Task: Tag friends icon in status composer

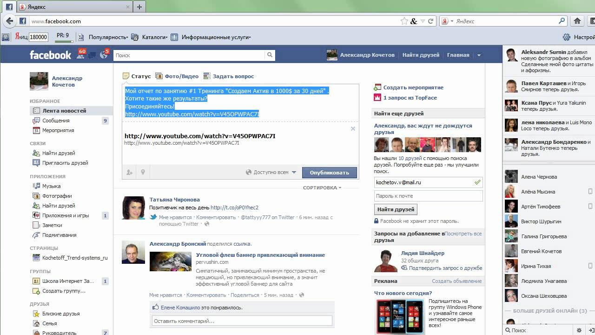Action: coord(129,172)
